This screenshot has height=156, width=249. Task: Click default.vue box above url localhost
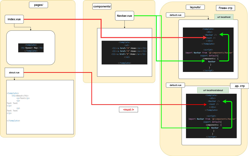pyautogui.click(x=175, y=15)
